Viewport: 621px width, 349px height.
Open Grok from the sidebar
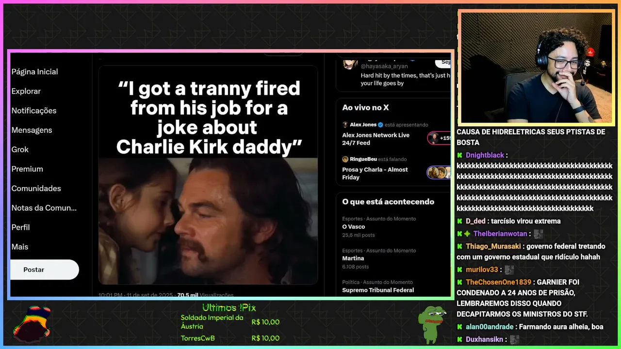click(x=20, y=149)
